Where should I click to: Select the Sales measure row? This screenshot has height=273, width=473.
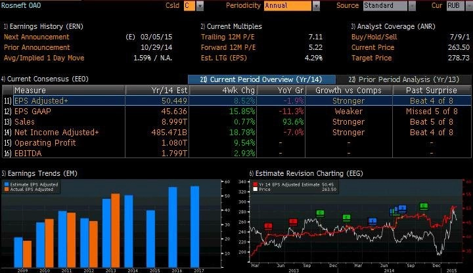236,122
